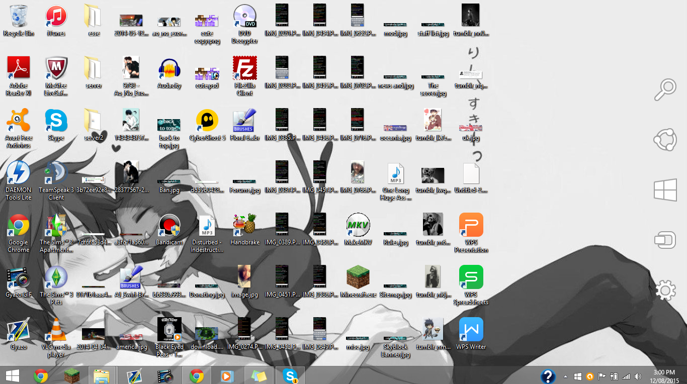This screenshot has height=384, width=687.
Task: Open the Devices charm
Action: 665,240
